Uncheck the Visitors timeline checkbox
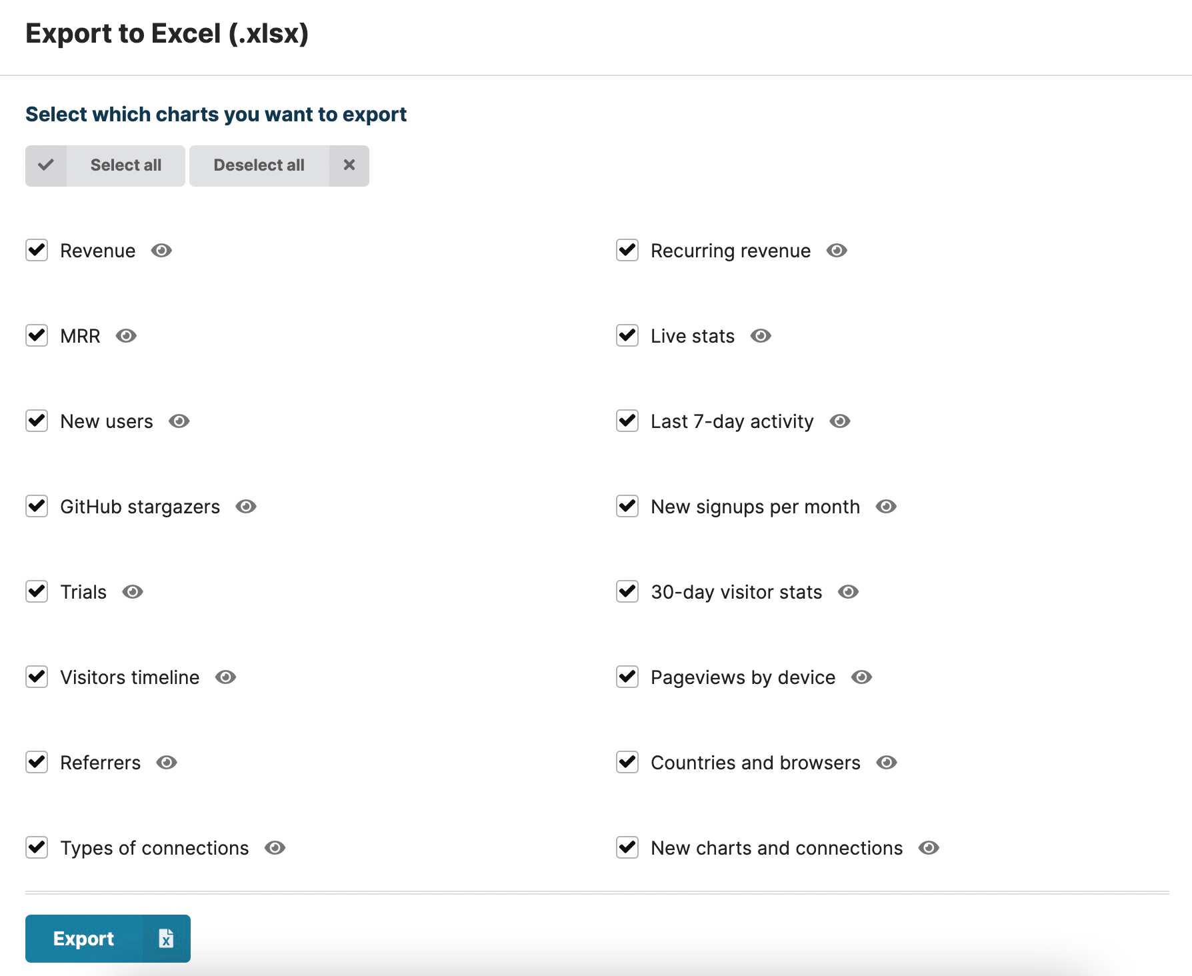 click(37, 677)
